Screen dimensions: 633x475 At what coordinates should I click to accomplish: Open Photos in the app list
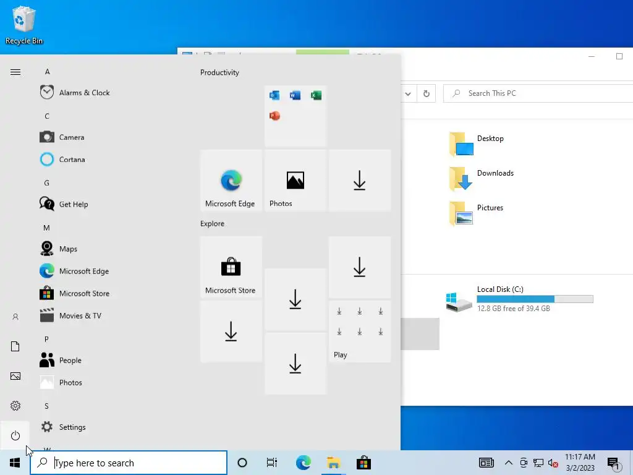pyautogui.click(x=61, y=382)
